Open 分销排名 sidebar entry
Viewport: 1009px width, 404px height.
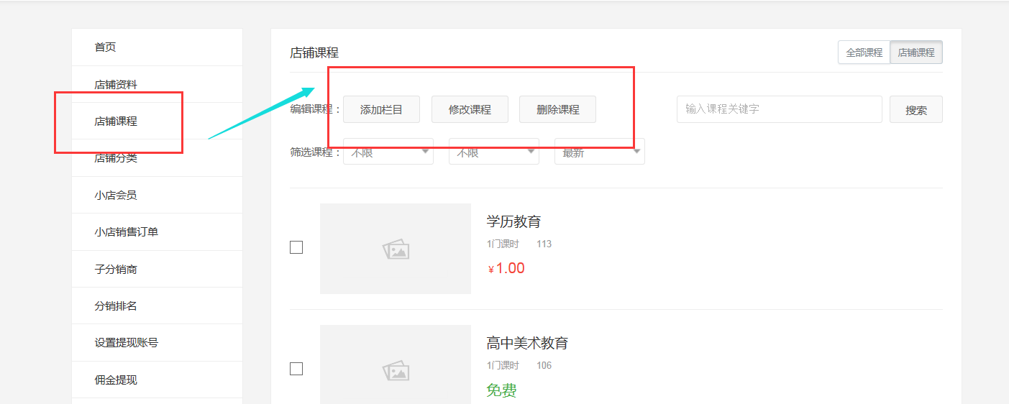pyautogui.click(x=157, y=306)
